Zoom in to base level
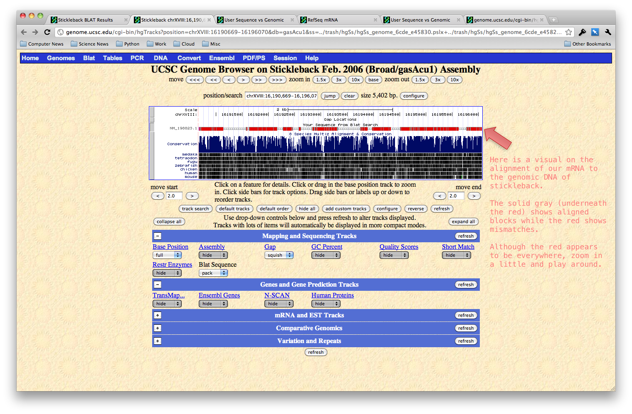The height and width of the screenshot is (414, 632). tap(374, 80)
